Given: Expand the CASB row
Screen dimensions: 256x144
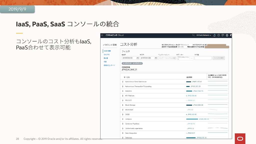Looking at the screenshot, I should (122, 114).
